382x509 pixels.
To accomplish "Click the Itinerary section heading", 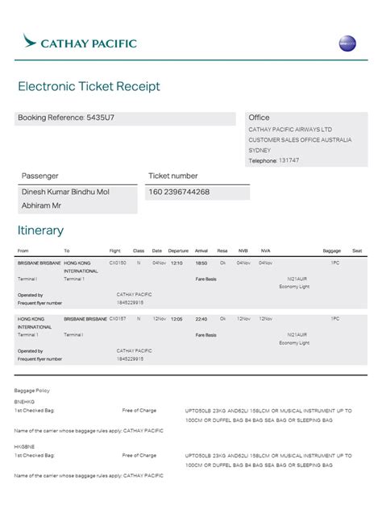I will [x=40, y=230].
